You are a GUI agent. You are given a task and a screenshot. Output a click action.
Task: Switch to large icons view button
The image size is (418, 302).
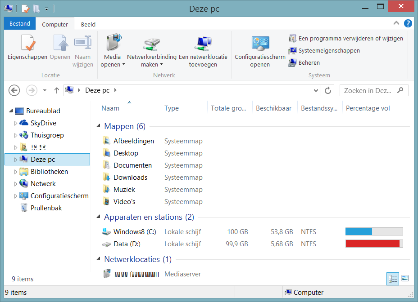(405, 279)
